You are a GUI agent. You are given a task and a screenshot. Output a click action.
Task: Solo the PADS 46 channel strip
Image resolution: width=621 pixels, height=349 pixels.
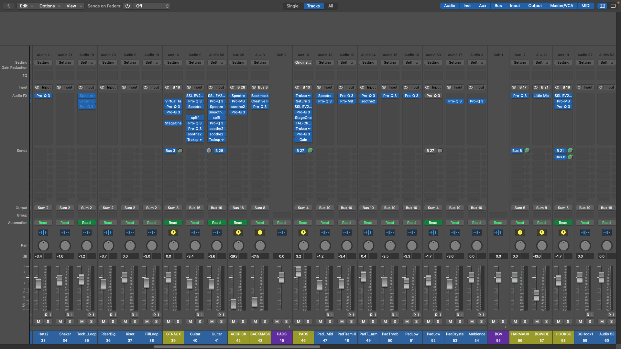pos(308,321)
